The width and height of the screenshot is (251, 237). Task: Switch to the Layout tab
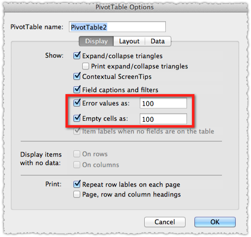[129, 41]
